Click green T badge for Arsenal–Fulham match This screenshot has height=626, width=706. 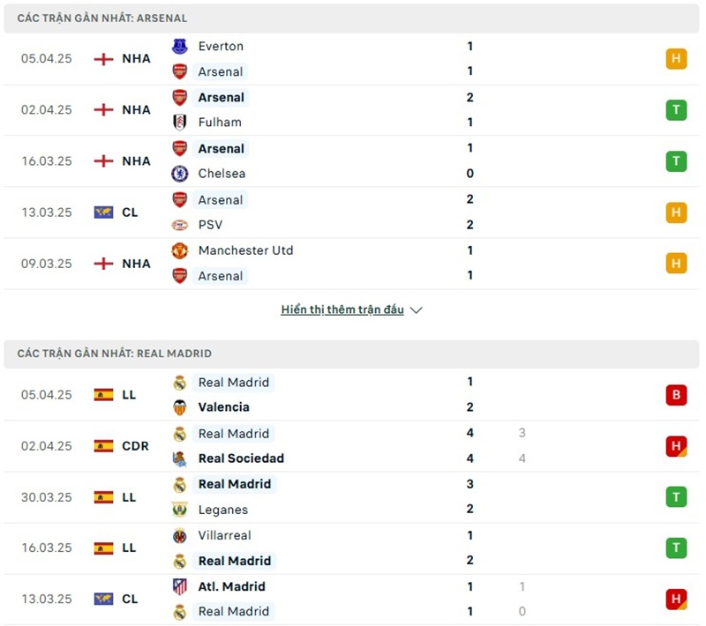click(676, 110)
